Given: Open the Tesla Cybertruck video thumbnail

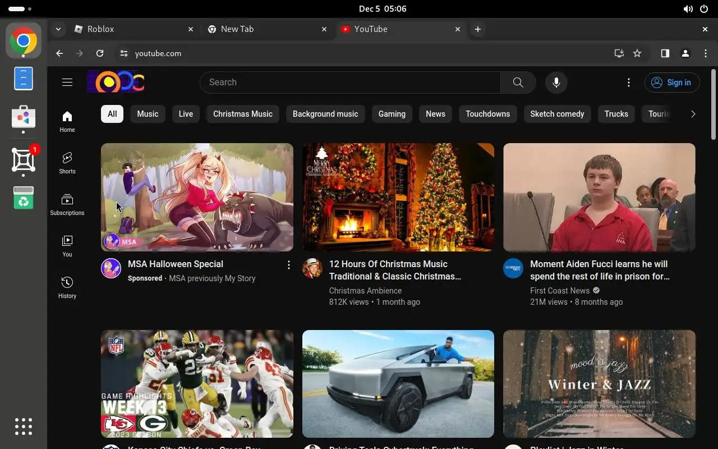Looking at the screenshot, I should pos(398,384).
